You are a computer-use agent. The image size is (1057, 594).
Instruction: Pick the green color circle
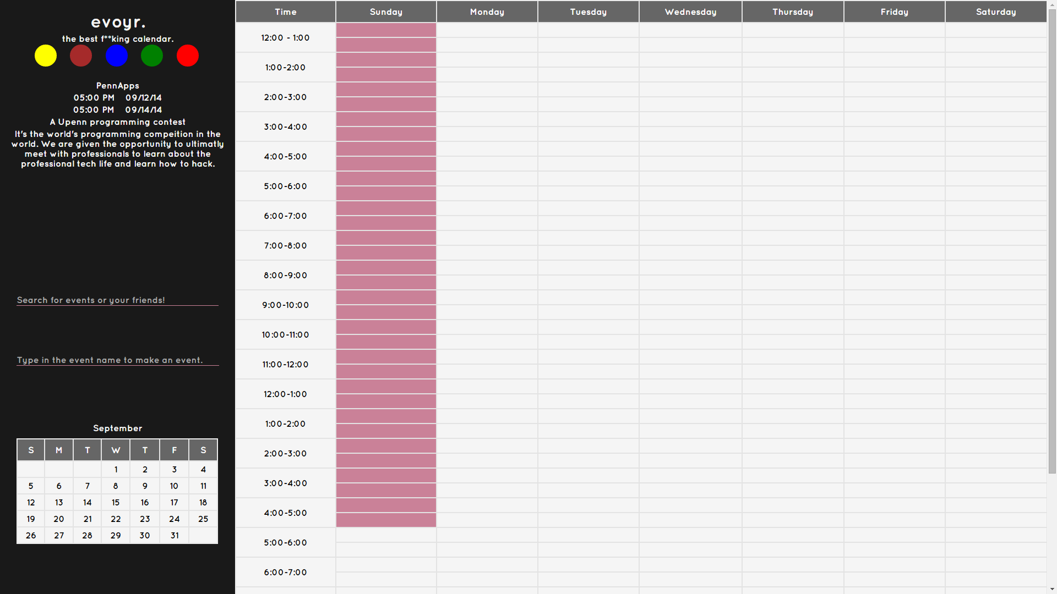152,56
